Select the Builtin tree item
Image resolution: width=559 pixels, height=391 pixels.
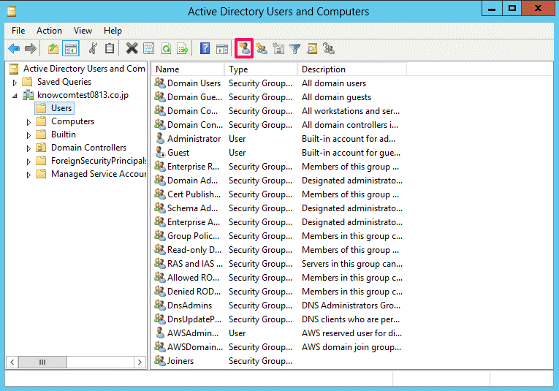coord(64,134)
